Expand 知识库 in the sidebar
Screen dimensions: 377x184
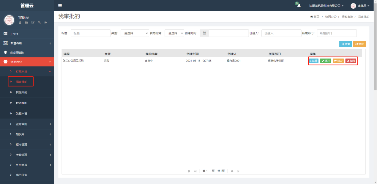pos(27,134)
